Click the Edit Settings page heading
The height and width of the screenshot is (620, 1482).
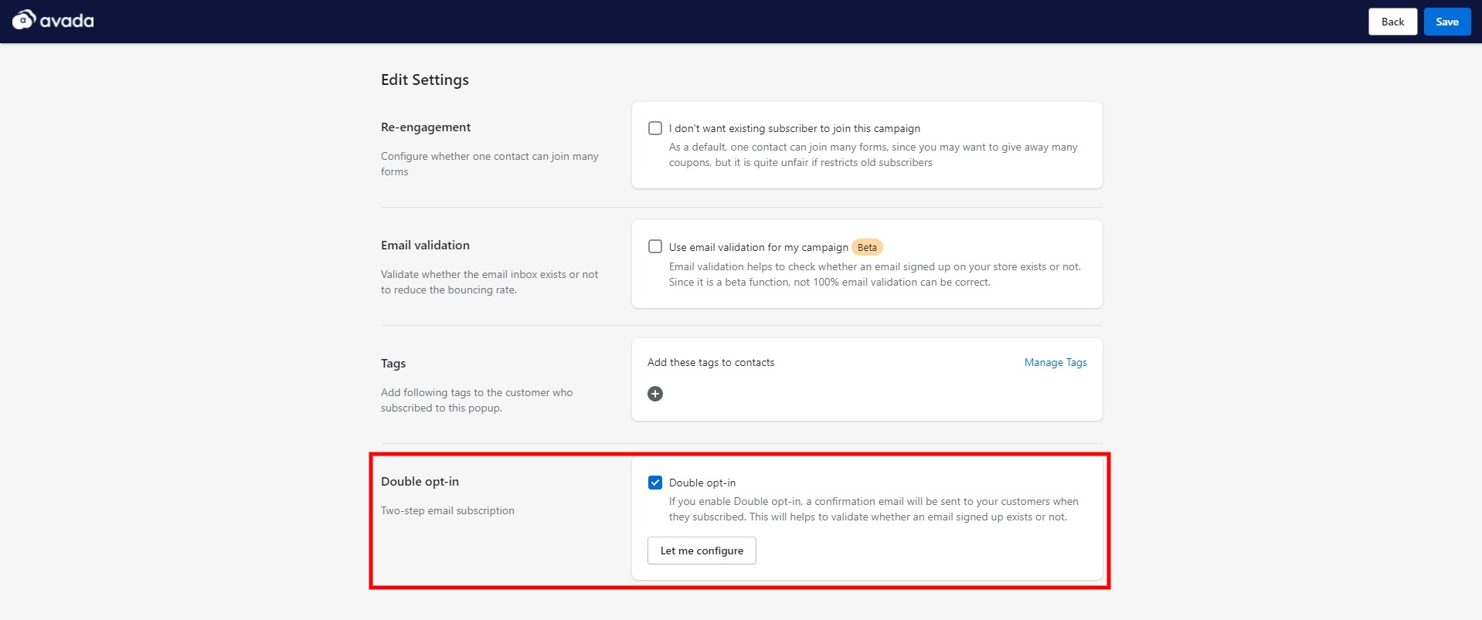click(x=425, y=80)
